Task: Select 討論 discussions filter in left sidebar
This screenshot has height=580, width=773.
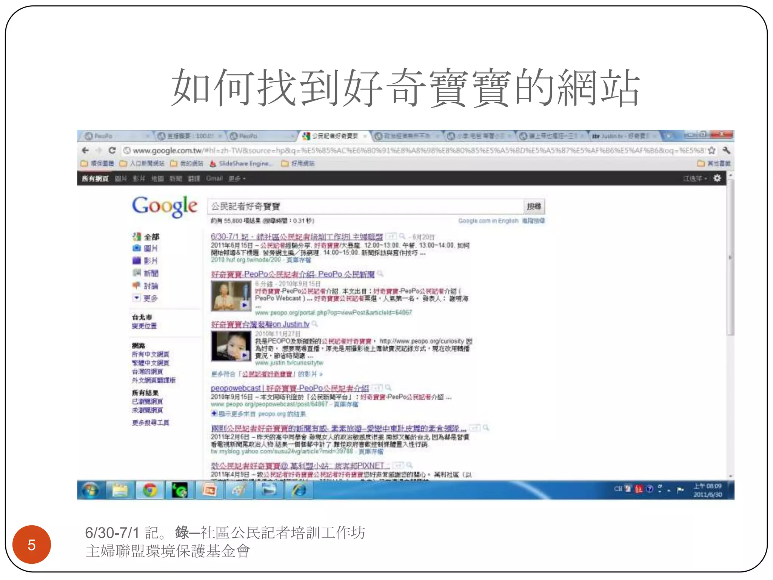Action: [x=145, y=285]
